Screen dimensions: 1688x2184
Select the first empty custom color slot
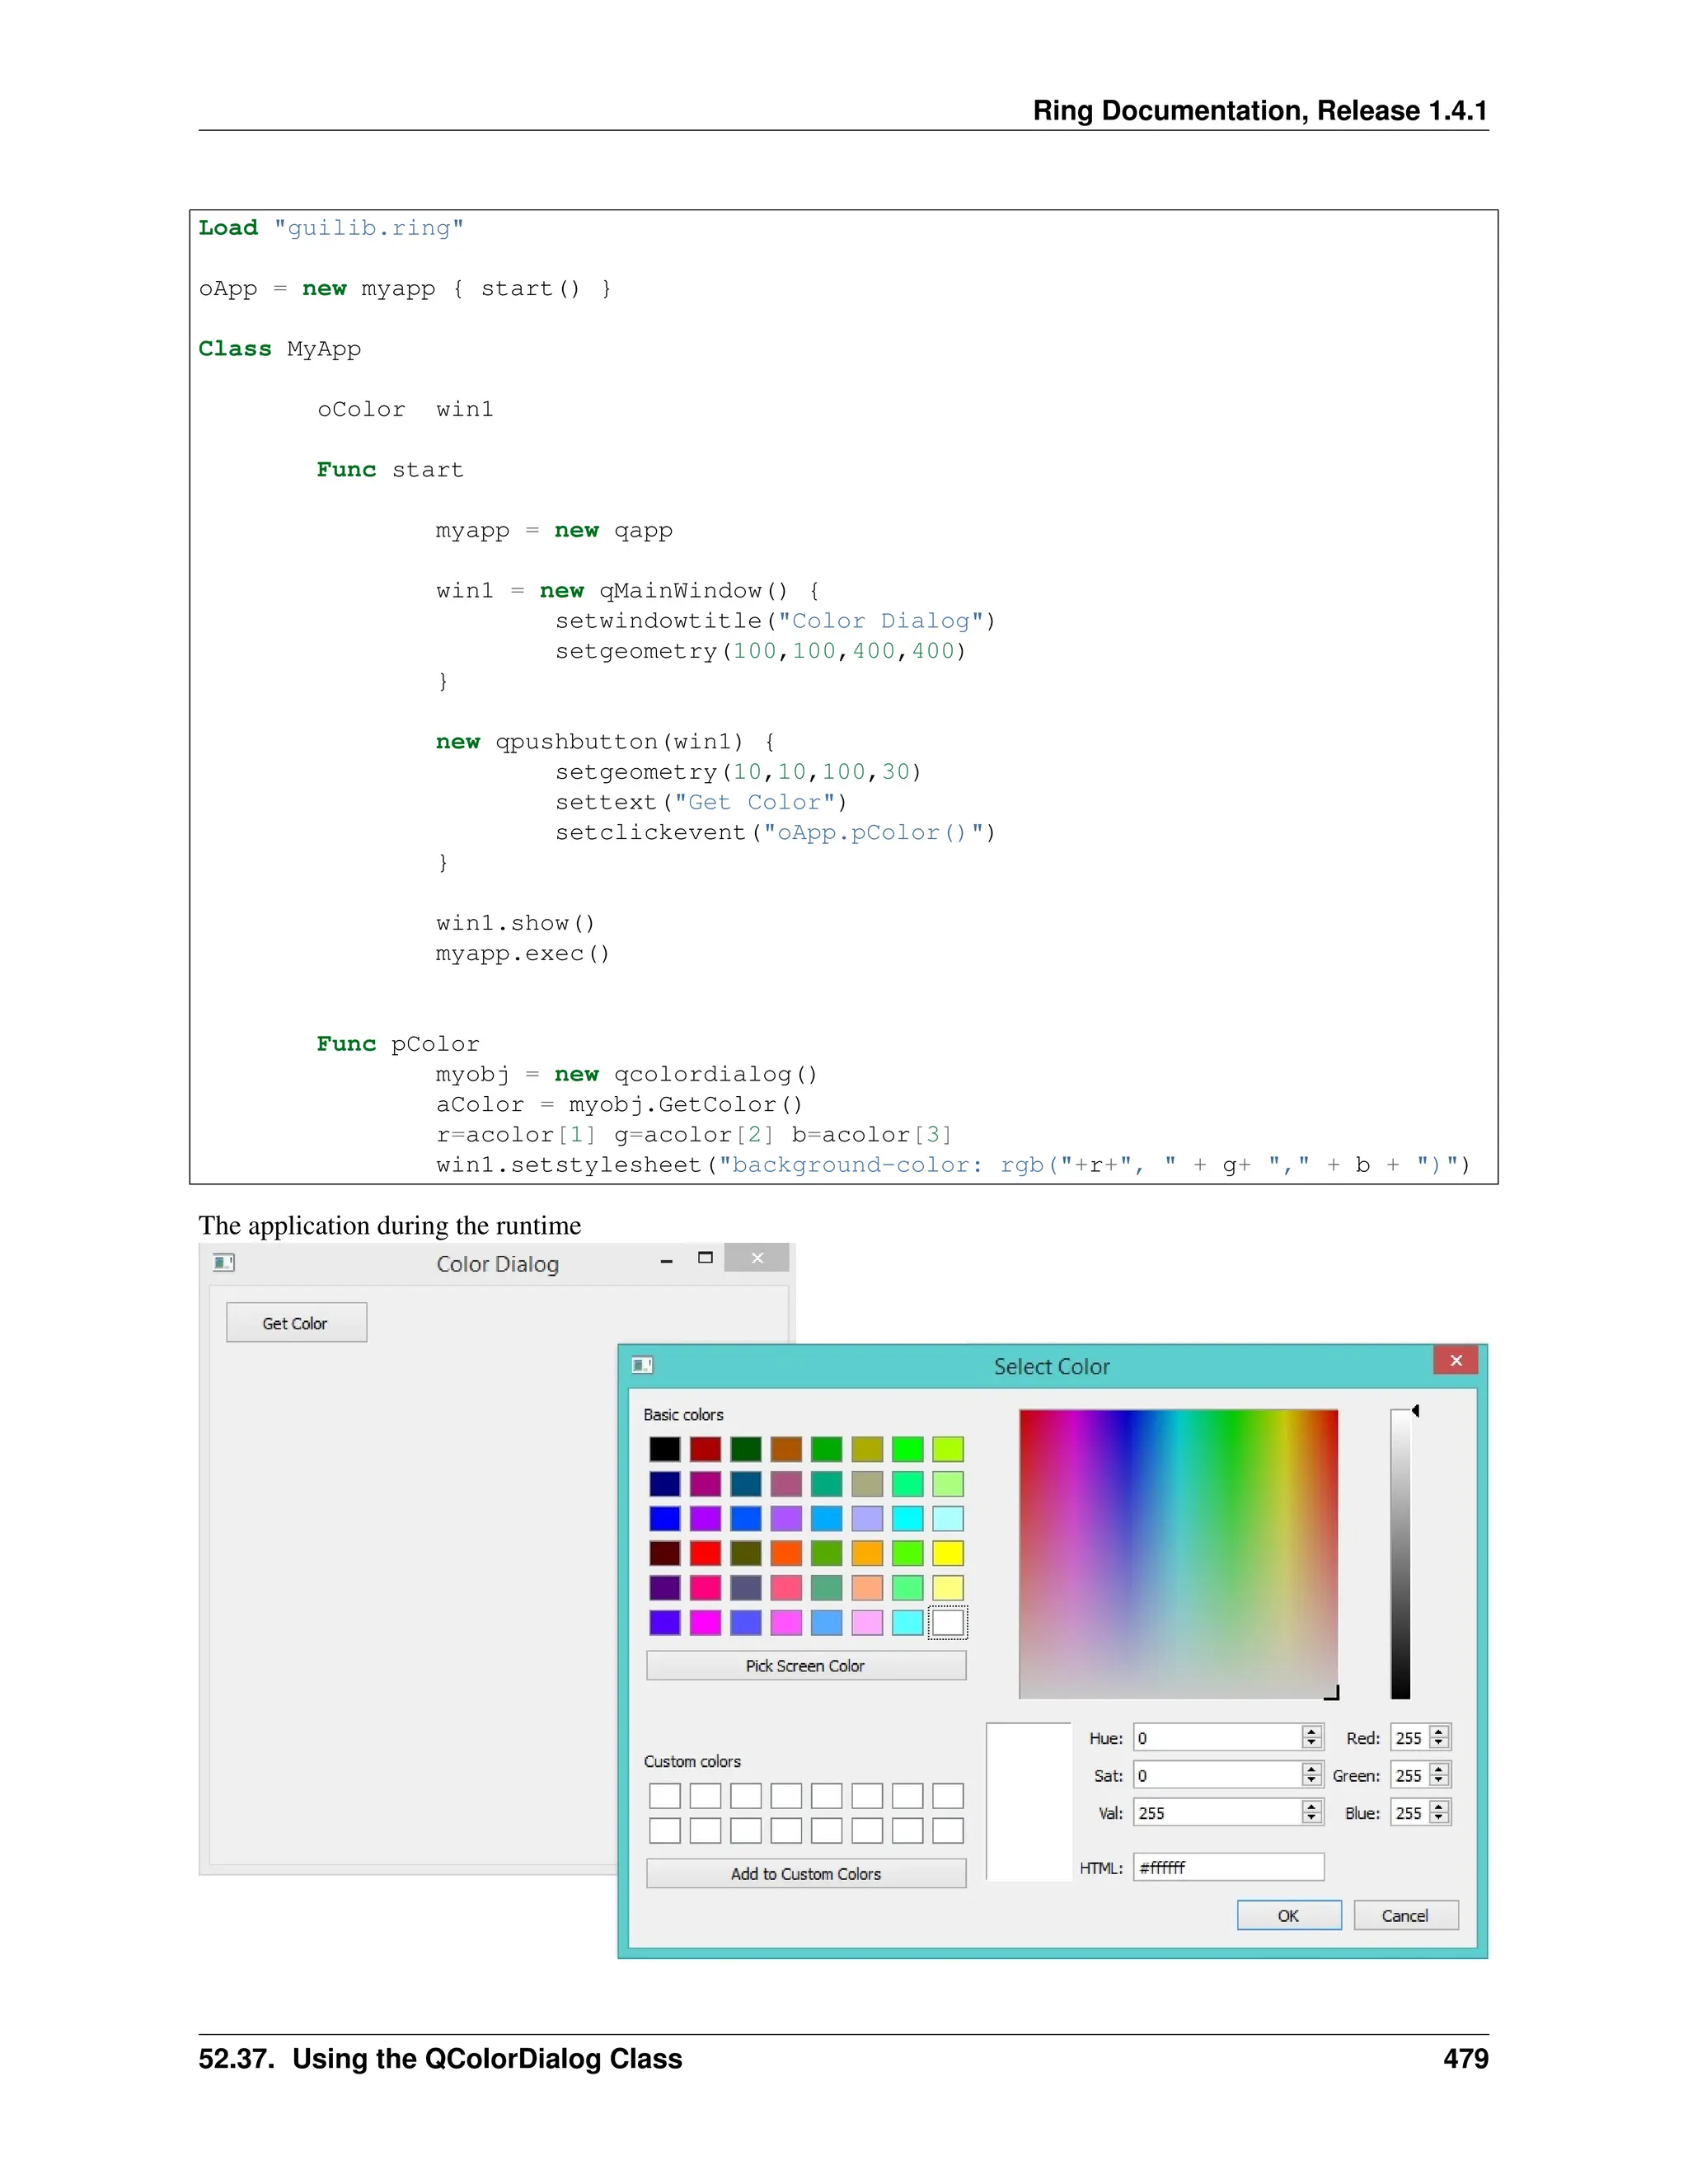coord(664,1796)
